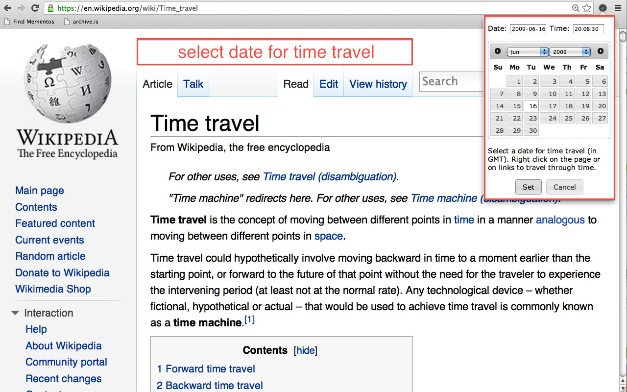Open Wikimedia Shop link

pyautogui.click(x=53, y=289)
